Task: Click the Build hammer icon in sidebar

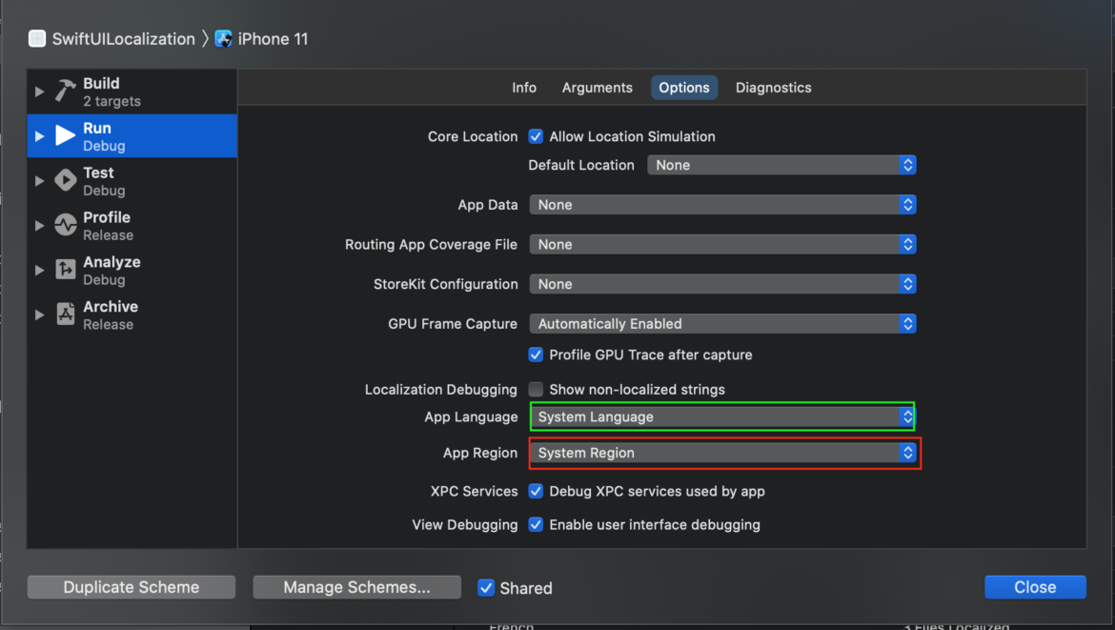Action: pyautogui.click(x=65, y=91)
